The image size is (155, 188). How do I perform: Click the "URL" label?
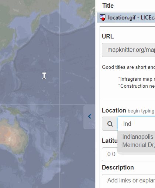click(108, 36)
